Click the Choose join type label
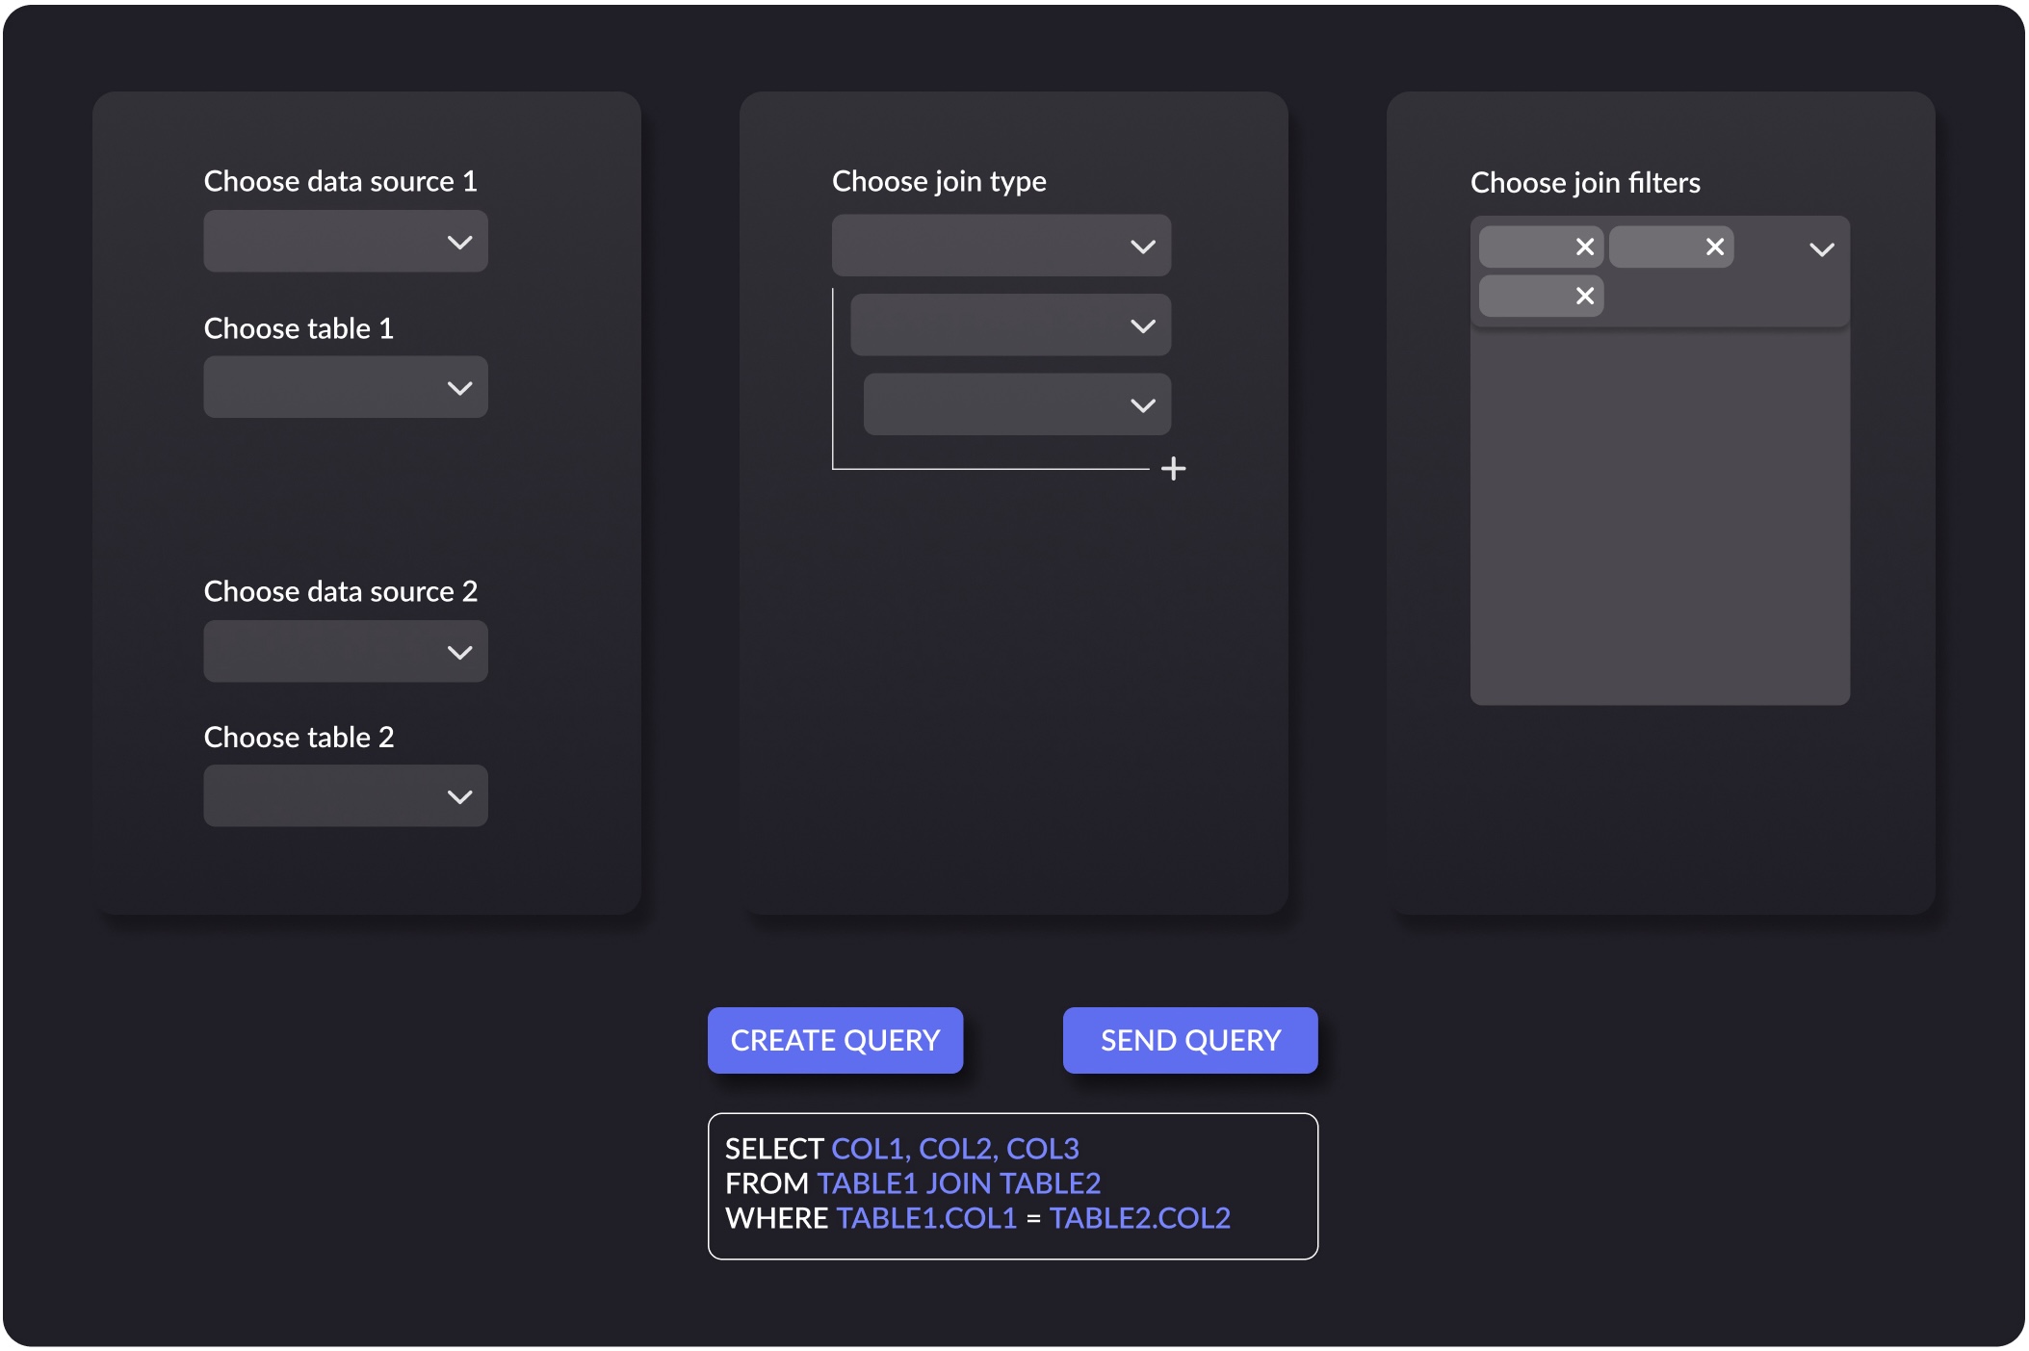This screenshot has height=1351, width=2029. pyautogui.click(x=939, y=181)
